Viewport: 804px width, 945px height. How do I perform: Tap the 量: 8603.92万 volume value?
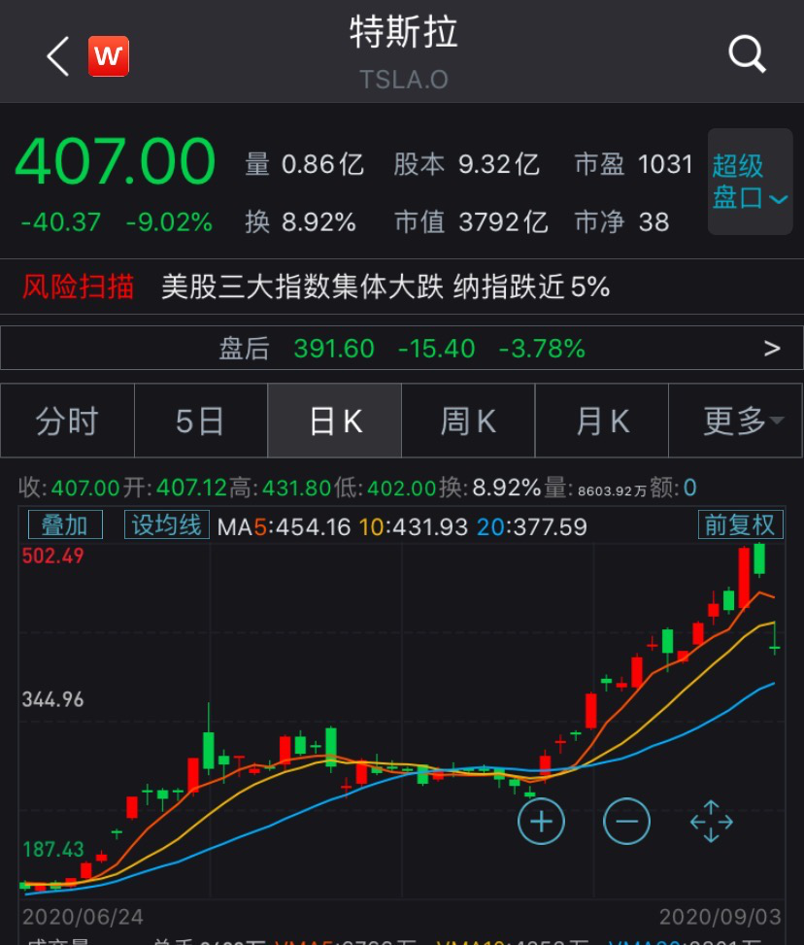(x=595, y=489)
